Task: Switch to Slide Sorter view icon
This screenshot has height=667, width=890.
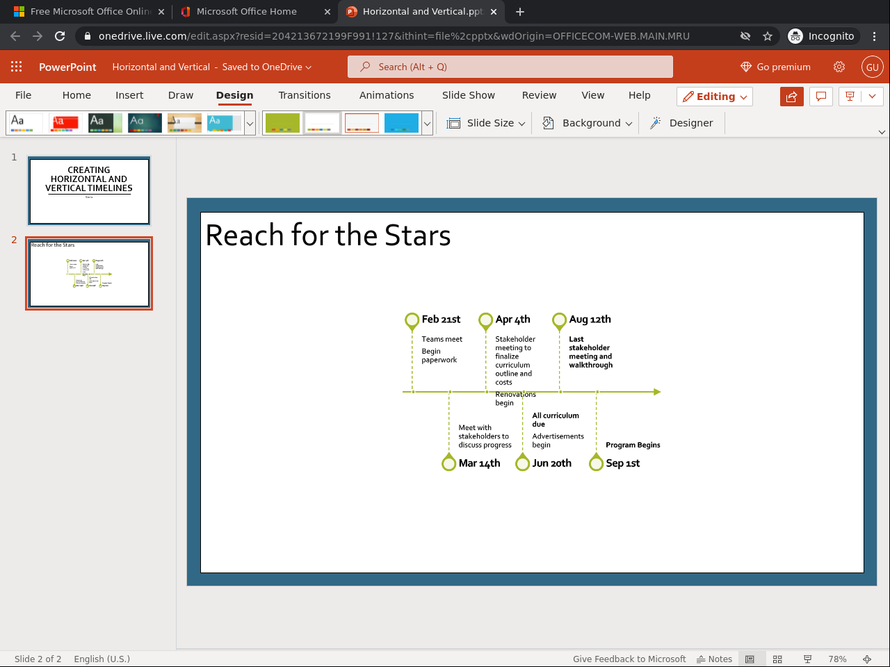Action: point(778,659)
